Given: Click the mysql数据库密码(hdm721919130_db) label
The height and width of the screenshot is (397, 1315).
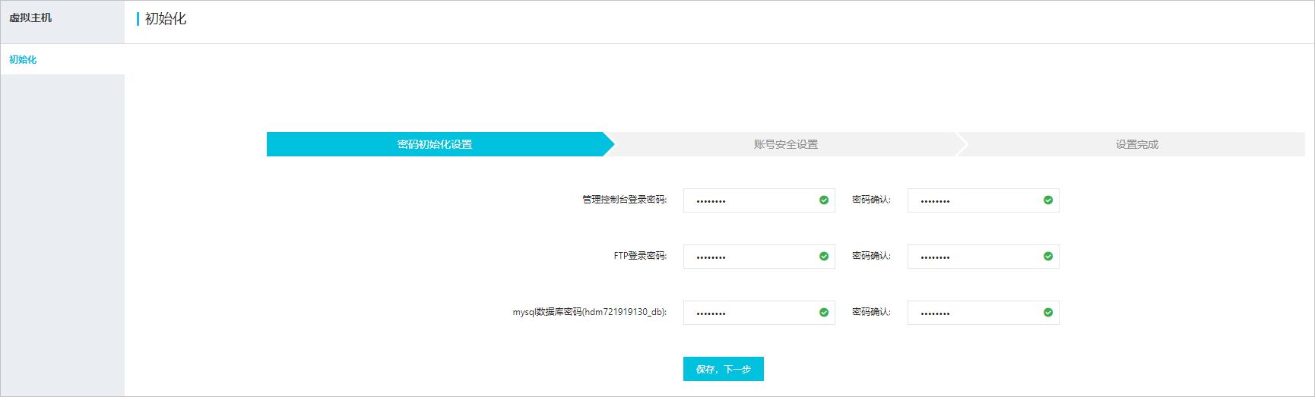Looking at the screenshot, I should coord(589,312).
